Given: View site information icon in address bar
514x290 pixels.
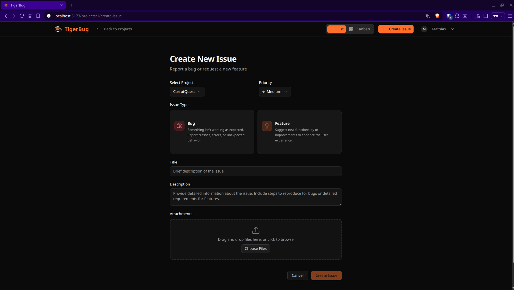Looking at the screenshot, I should [x=49, y=16].
